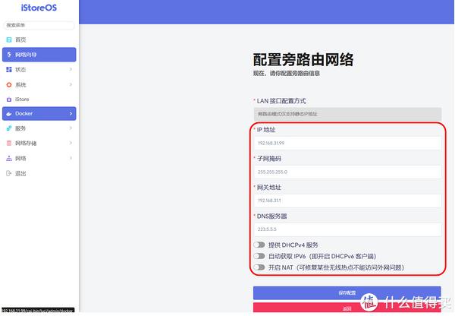Open the iStore menu item
Viewport: 455px width, 316px height.
[x=39, y=100]
